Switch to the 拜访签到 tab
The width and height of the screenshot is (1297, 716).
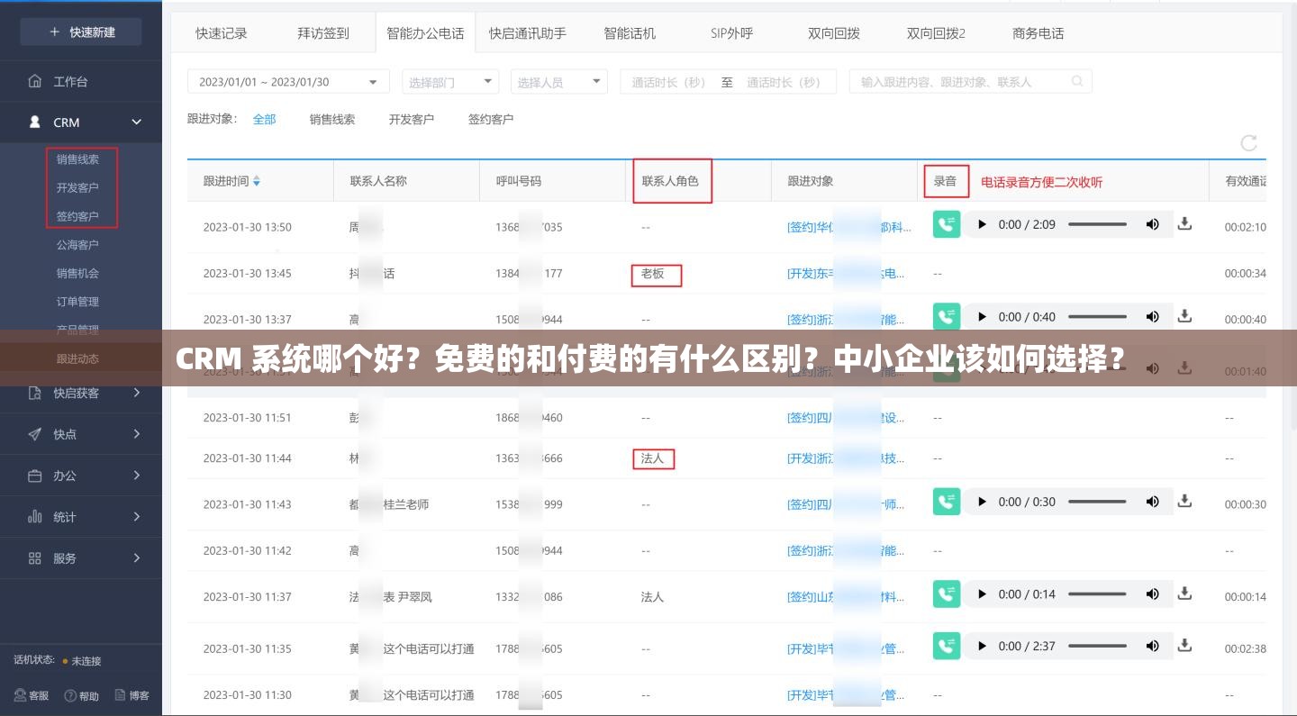[x=323, y=32]
